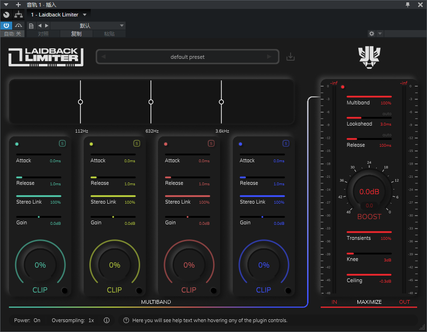Toggle the plugin power bypass button

coord(6,25)
